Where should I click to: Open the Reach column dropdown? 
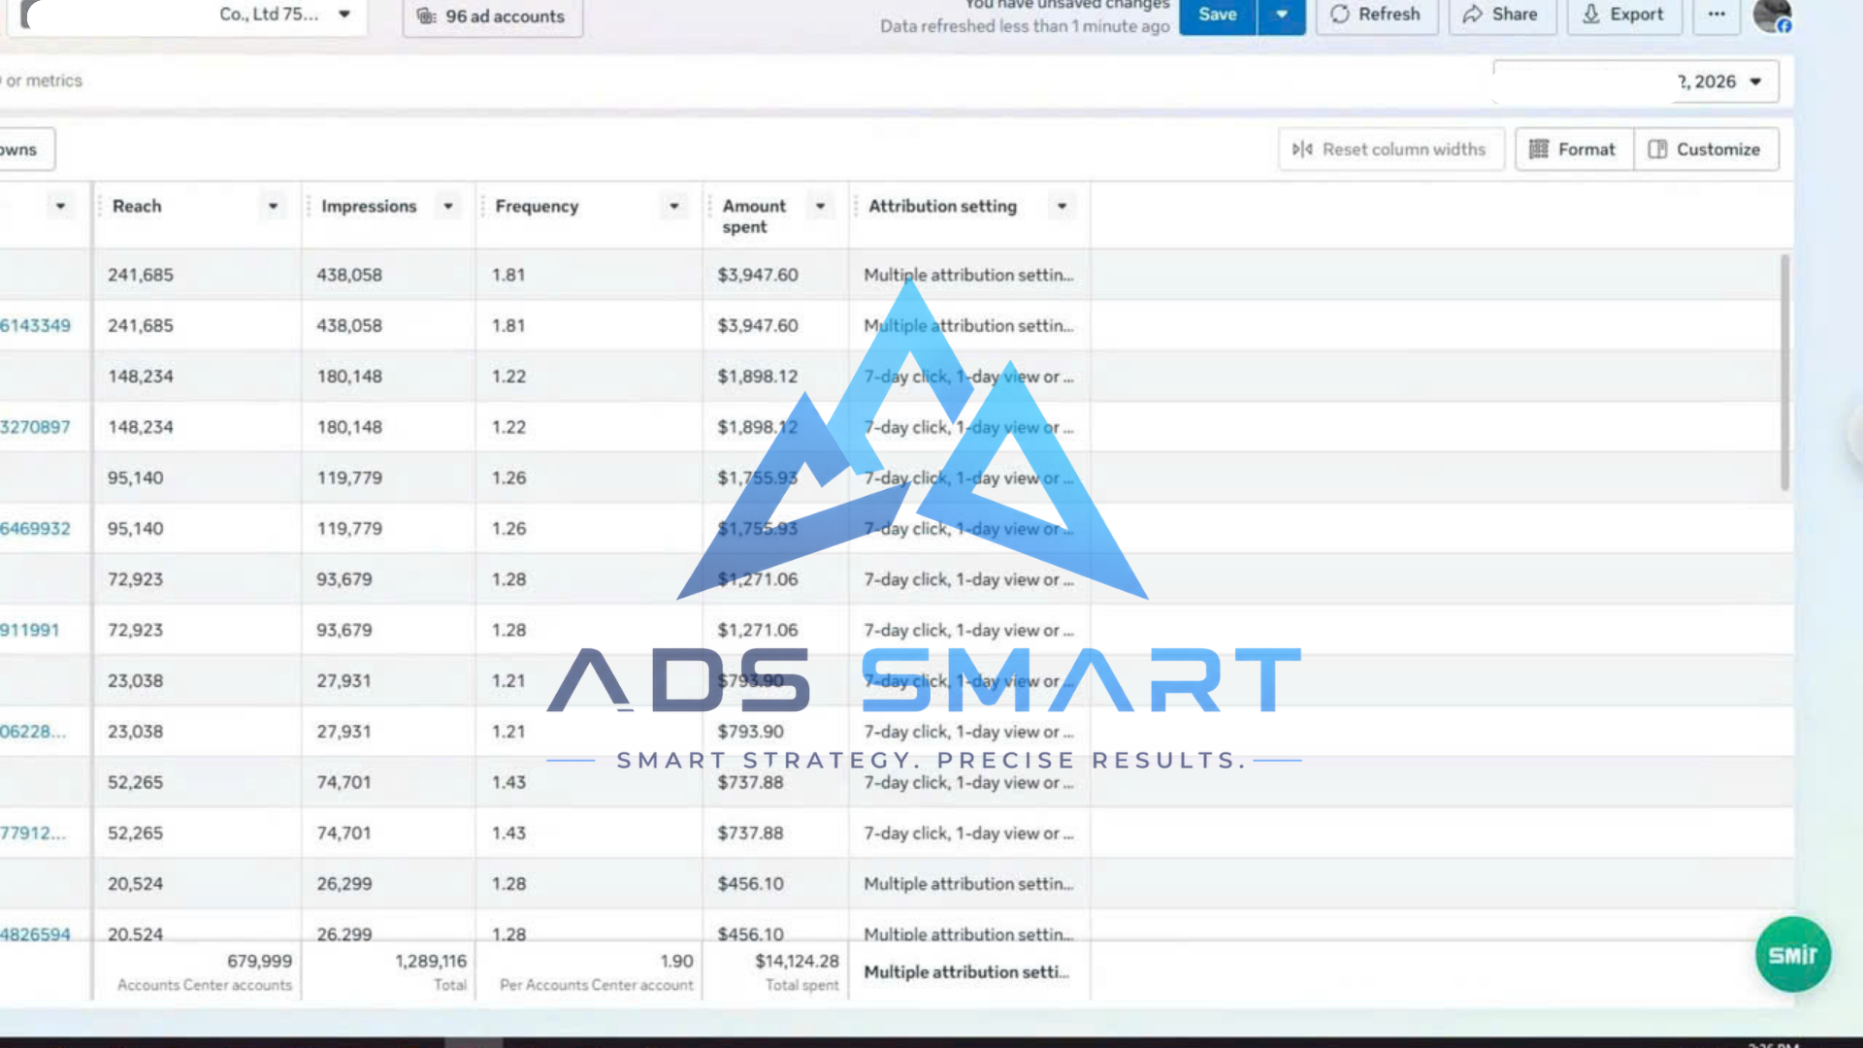point(273,207)
